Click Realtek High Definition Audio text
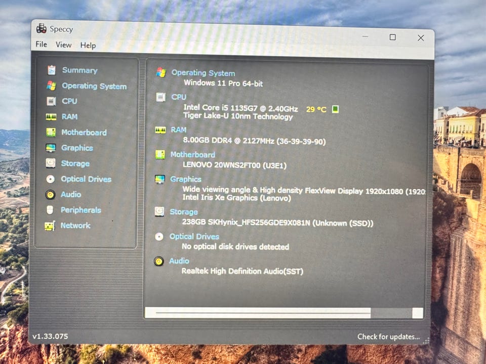 (x=242, y=271)
